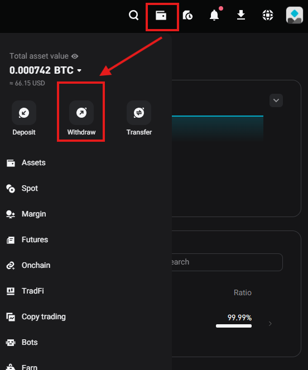
Task: Click the download app icon
Action: [x=241, y=15]
